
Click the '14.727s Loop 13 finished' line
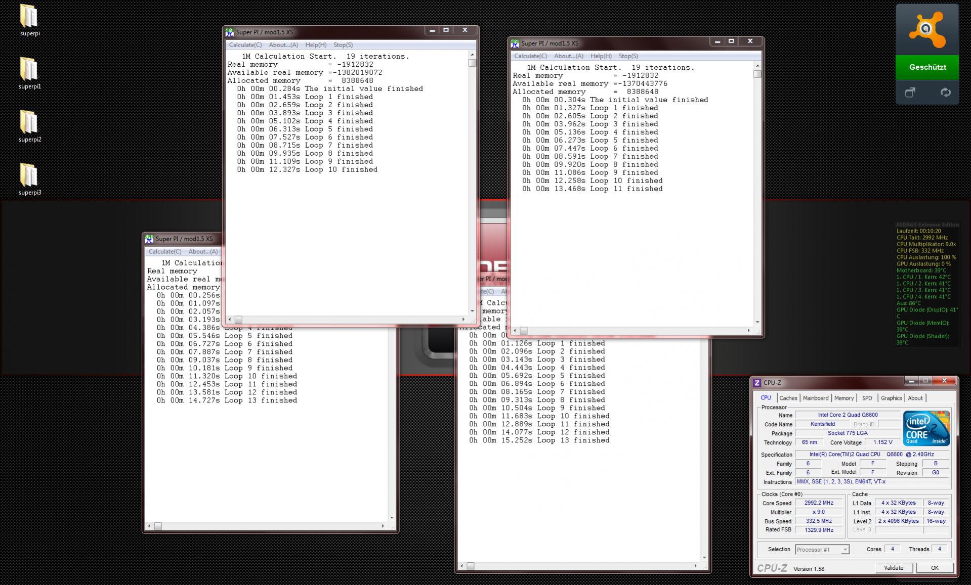tap(227, 400)
